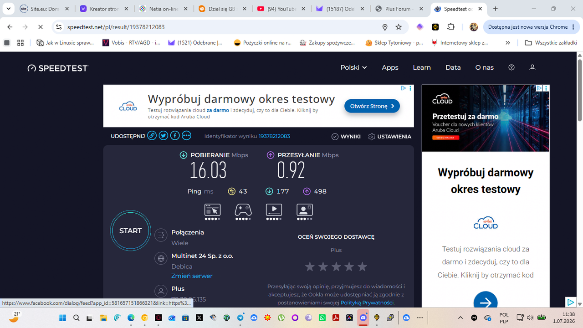Show hidden bookmarks with the double chevron

[508, 43]
